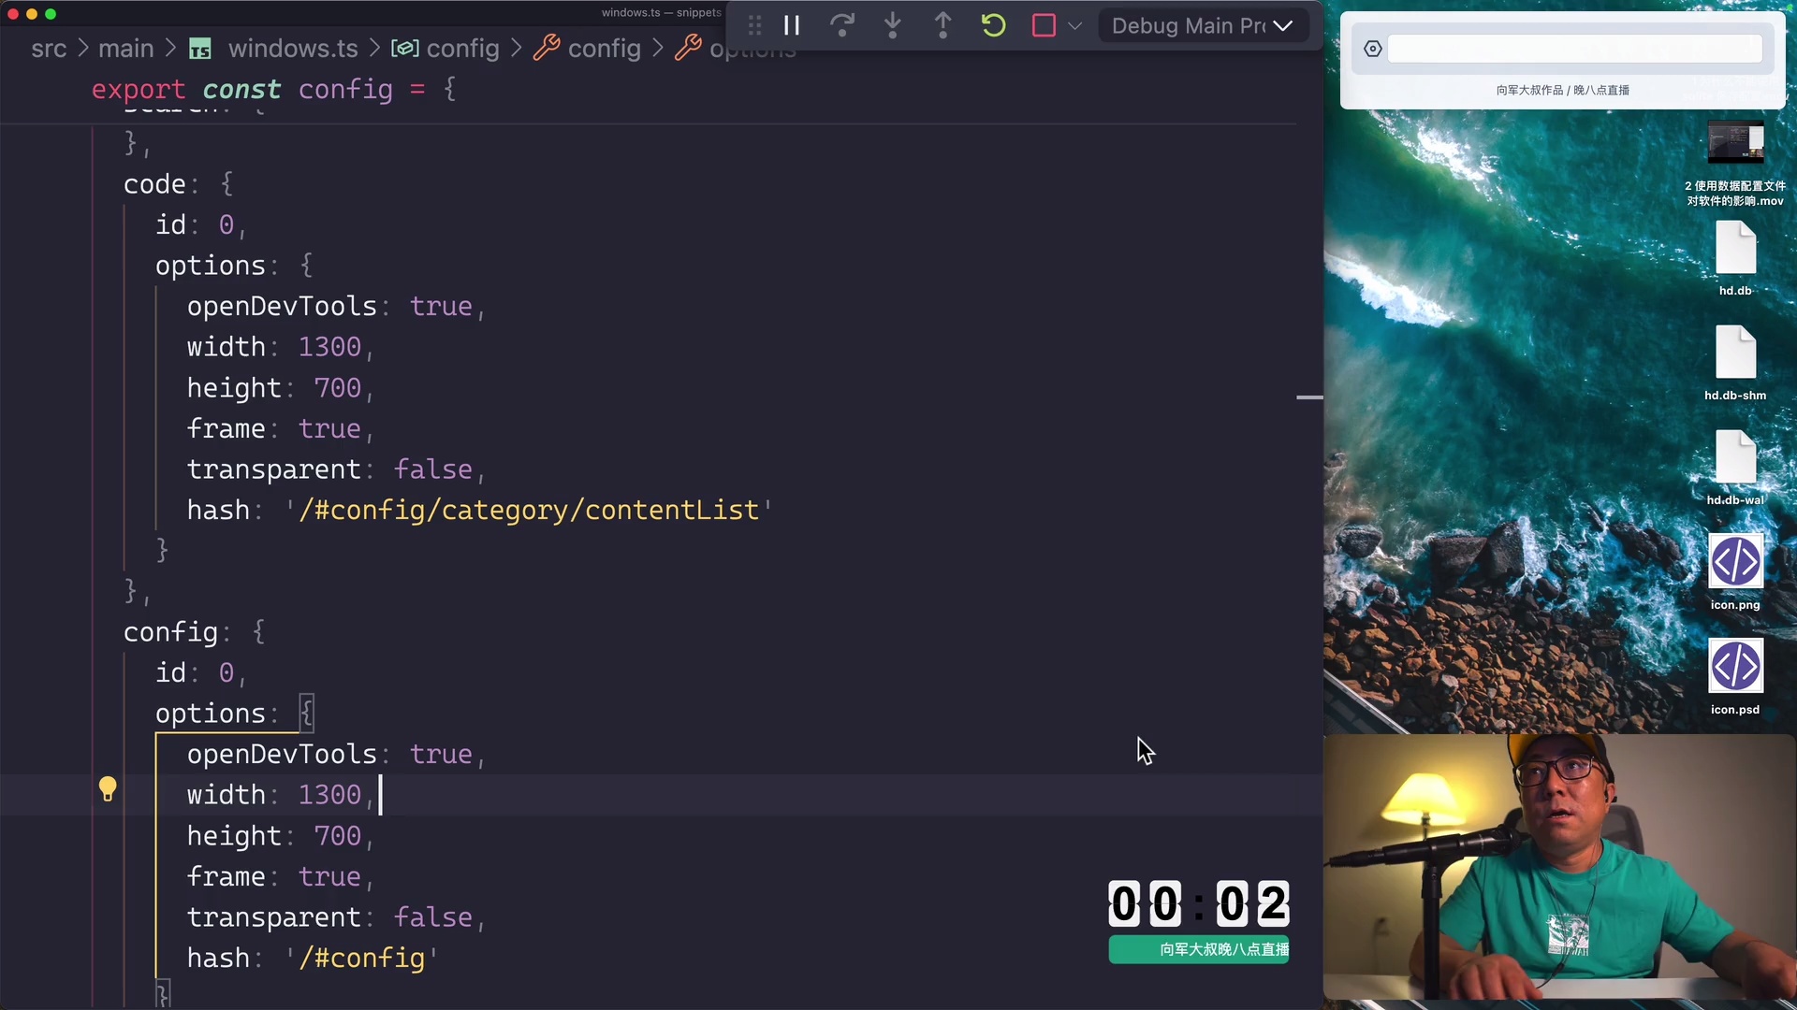Click the empty search input field
Image resolution: width=1797 pixels, height=1010 pixels.
coord(1575,48)
